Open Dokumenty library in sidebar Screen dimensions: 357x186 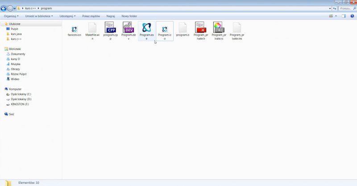tap(18, 54)
